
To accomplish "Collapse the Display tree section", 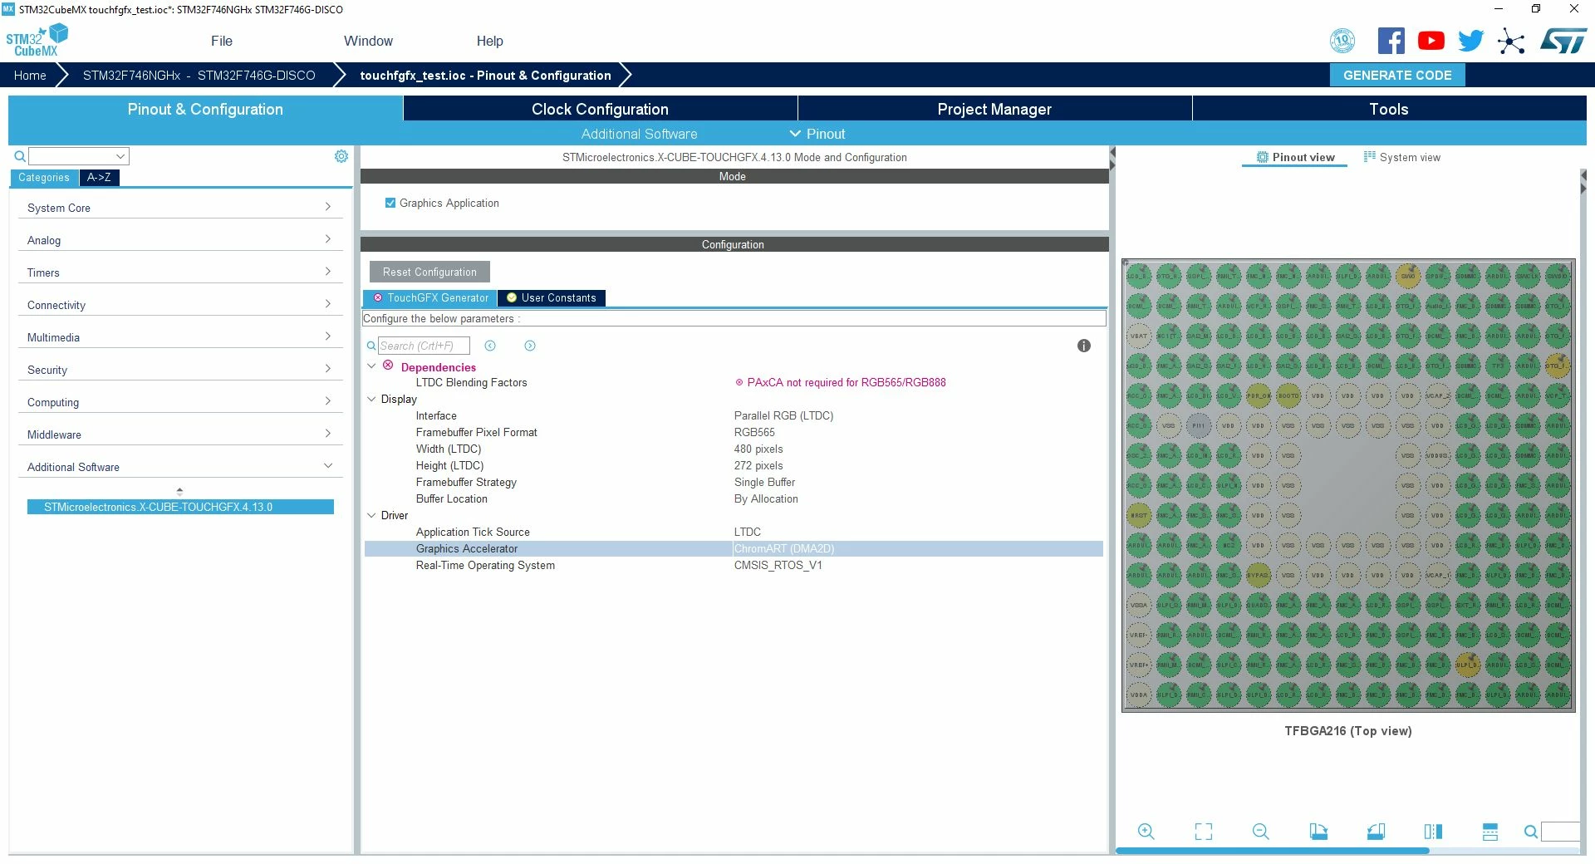I will [x=371, y=399].
